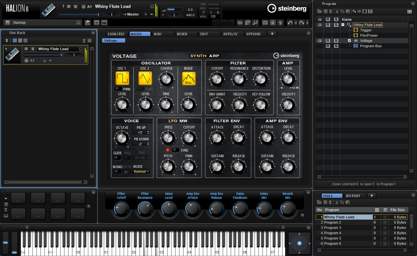Click the Noise type White icon
Image resolution: width=417 pixels, height=256 pixels.
pos(189,79)
